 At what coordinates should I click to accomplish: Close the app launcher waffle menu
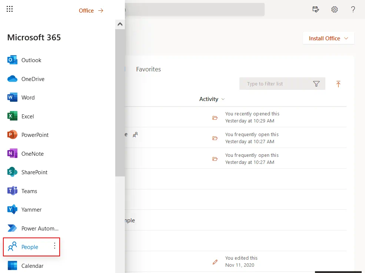pyautogui.click(x=10, y=9)
